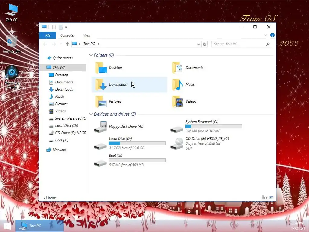Click the search magnifier icon
309x232 pixels.
point(268,44)
